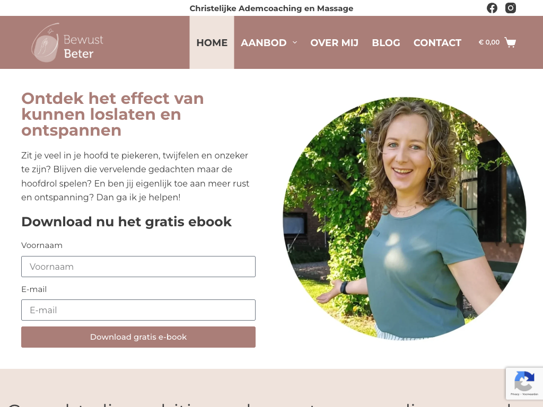Image resolution: width=543 pixels, height=407 pixels.
Task: Focus the Voornaam input field
Action: (x=138, y=267)
